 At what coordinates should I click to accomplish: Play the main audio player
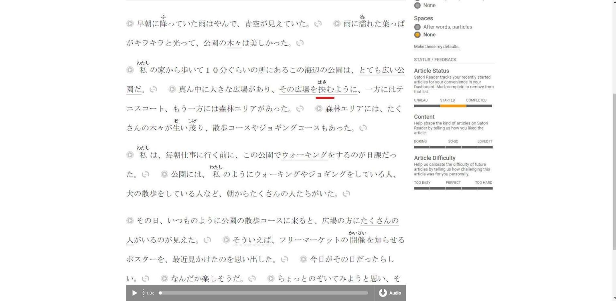point(135,293)
